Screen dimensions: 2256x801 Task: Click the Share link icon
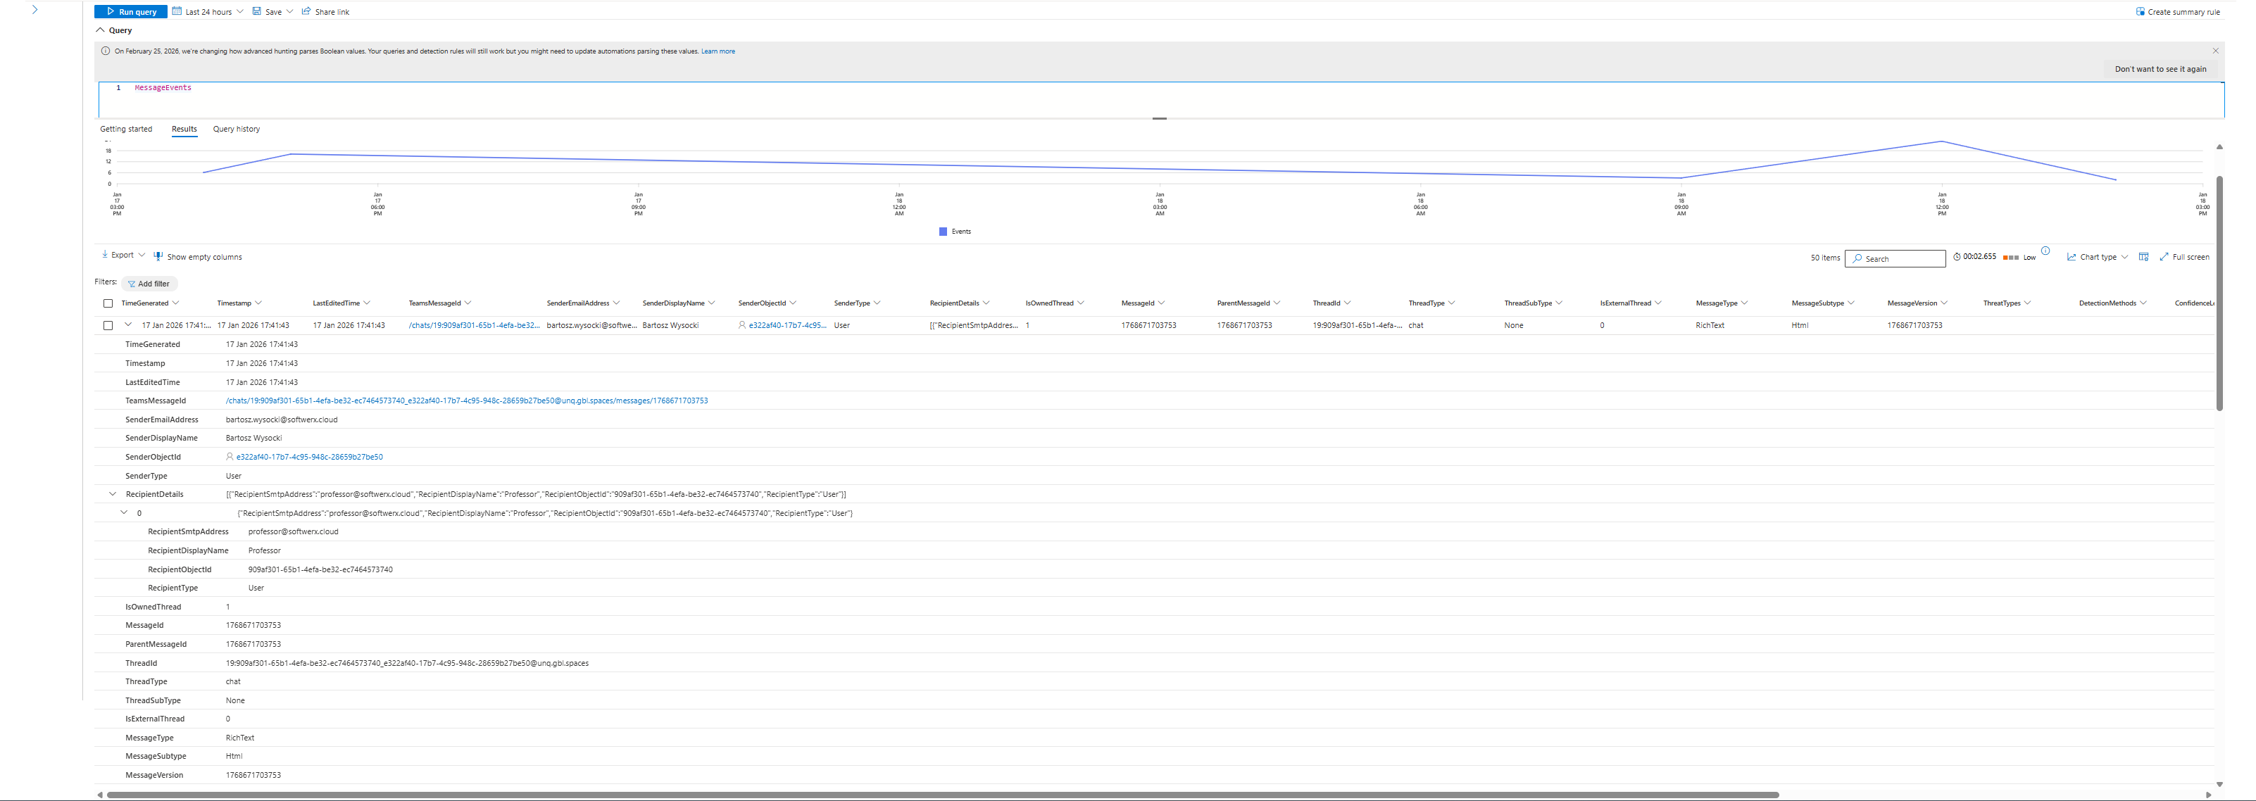coord(306,11)
